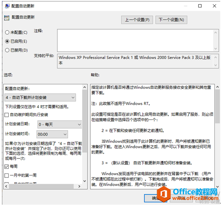Click the 帮助: label
Image resolution: width=221 pixels, height=205 pixels.
(x=95, y=75)
